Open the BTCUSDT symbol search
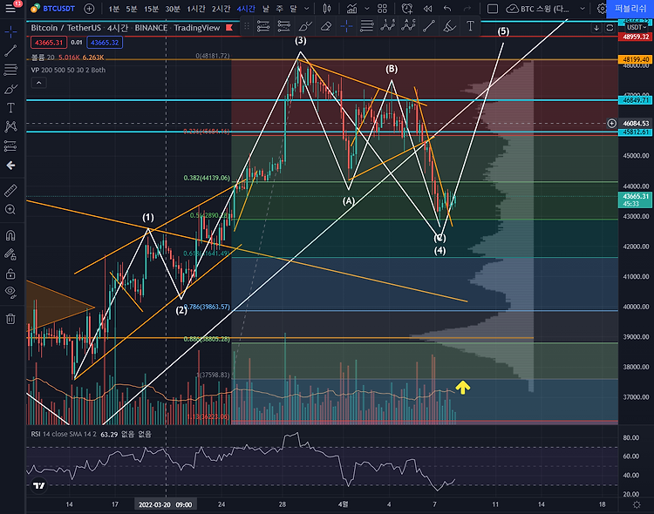Image resolution: width=654 pixels, height=514 pixels. tap(53, 9)
